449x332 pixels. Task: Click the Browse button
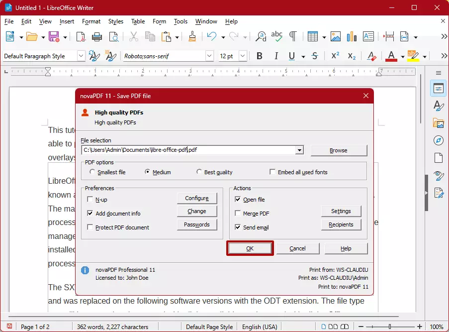point(339,150)
